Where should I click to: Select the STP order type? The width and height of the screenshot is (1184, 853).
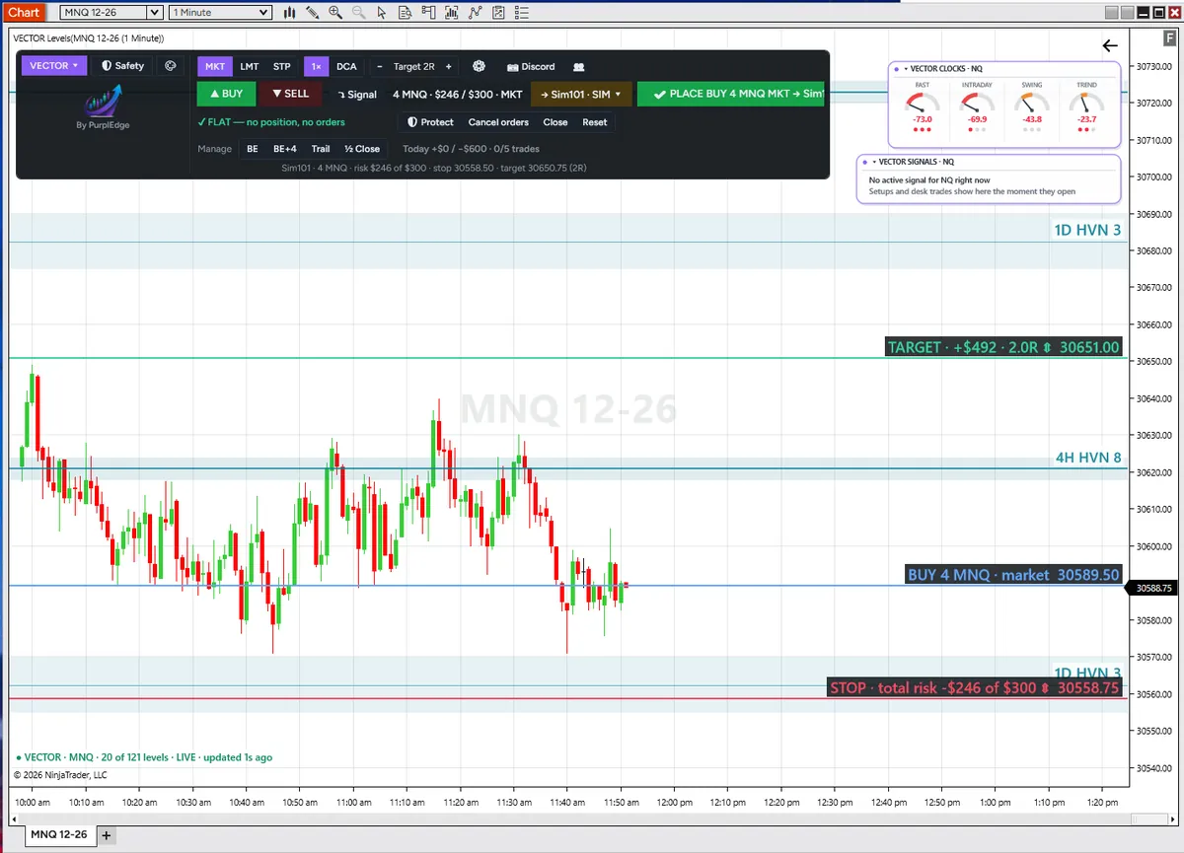click(x=282, y=67)
